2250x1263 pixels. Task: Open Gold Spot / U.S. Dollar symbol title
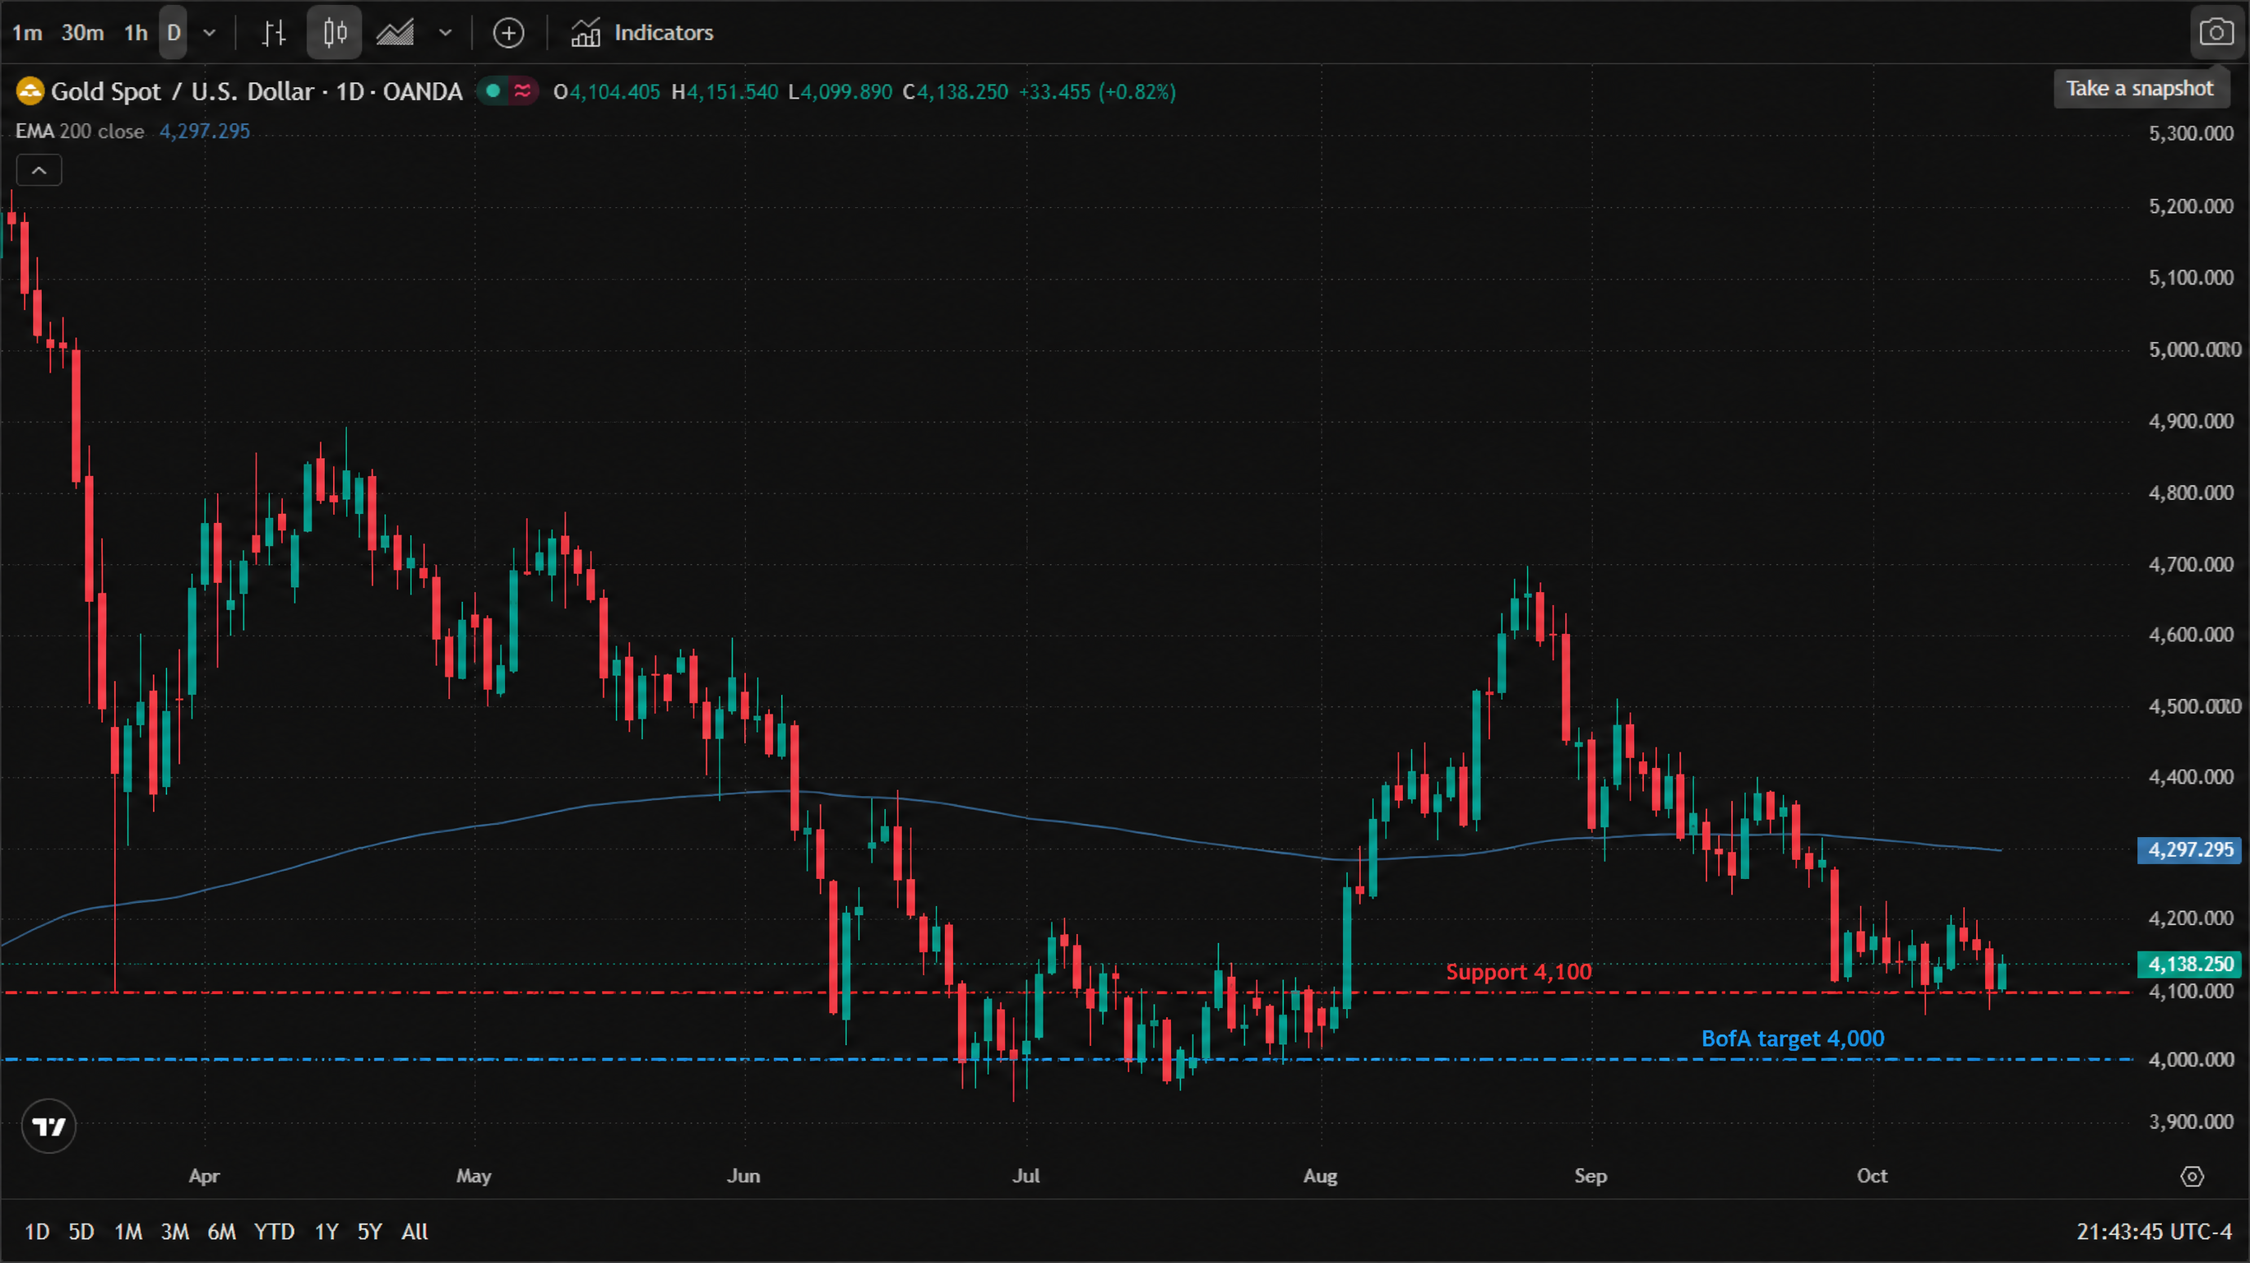pyautogui.click(x=256, y=92)
